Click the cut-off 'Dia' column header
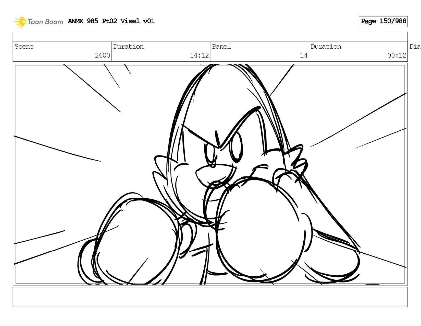Image resolution: width=421 pixels, height=326 pixels. point(415,47)
